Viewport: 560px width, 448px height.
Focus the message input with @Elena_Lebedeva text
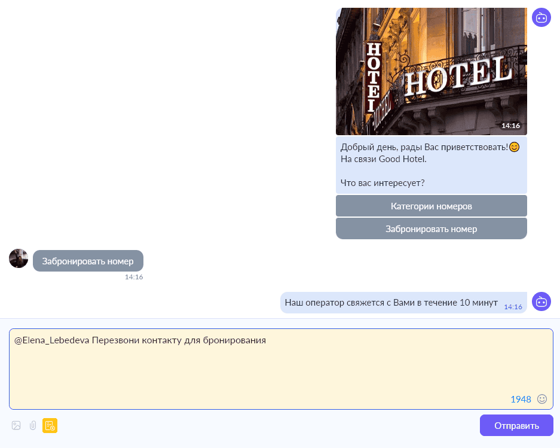pyautogui.click(x=281, y=369)
